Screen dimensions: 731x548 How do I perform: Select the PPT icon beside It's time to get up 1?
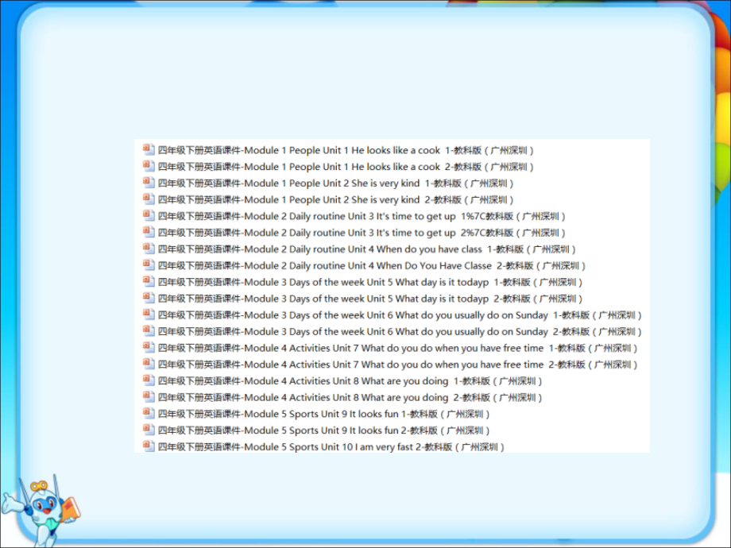[x=148, y=215]
